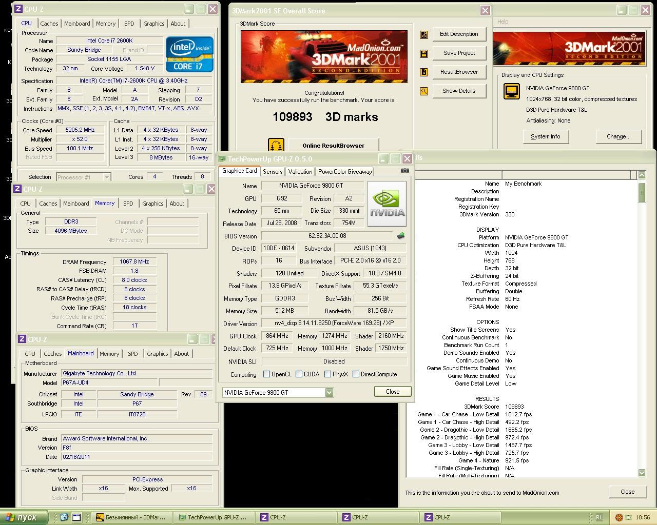This screenshot has height=525, width=657.
Task: Open the PowerColor Giveaway tab
Action: click(x=345, y=172)
